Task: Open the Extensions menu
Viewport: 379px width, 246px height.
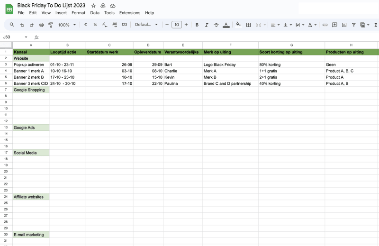Action: click(130, 13)
